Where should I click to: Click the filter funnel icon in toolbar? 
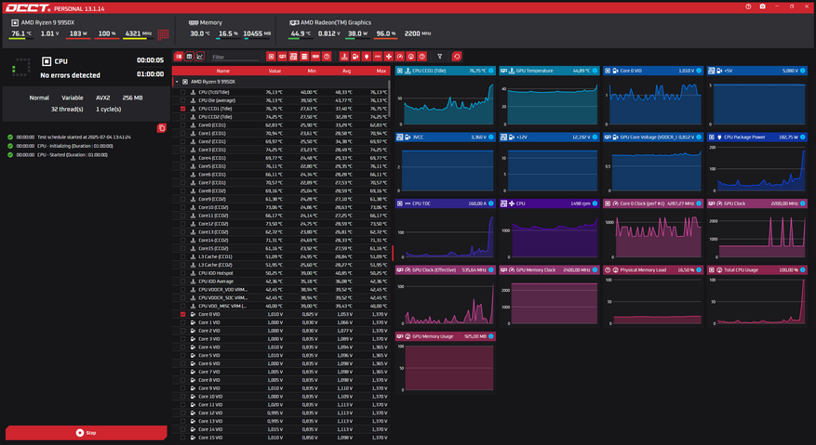pos(440,57)
